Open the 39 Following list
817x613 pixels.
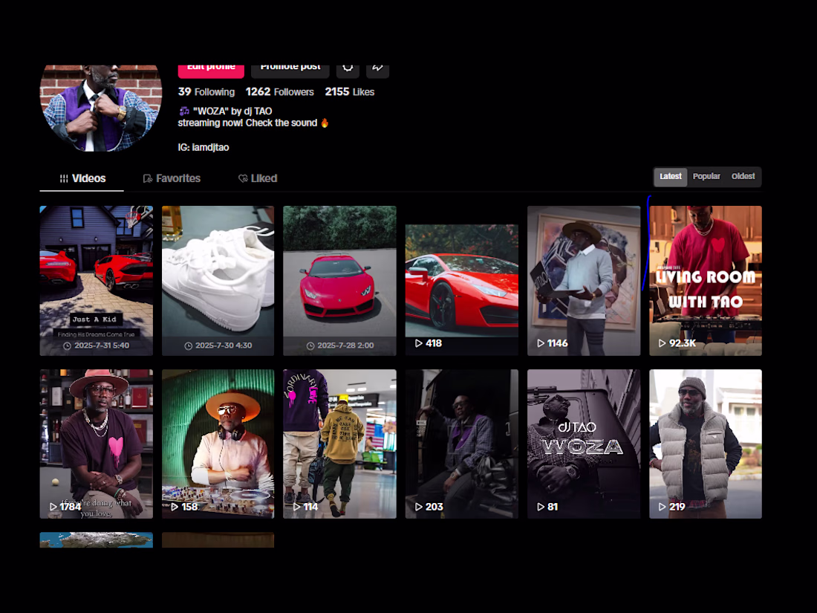[x=206, y=91]
